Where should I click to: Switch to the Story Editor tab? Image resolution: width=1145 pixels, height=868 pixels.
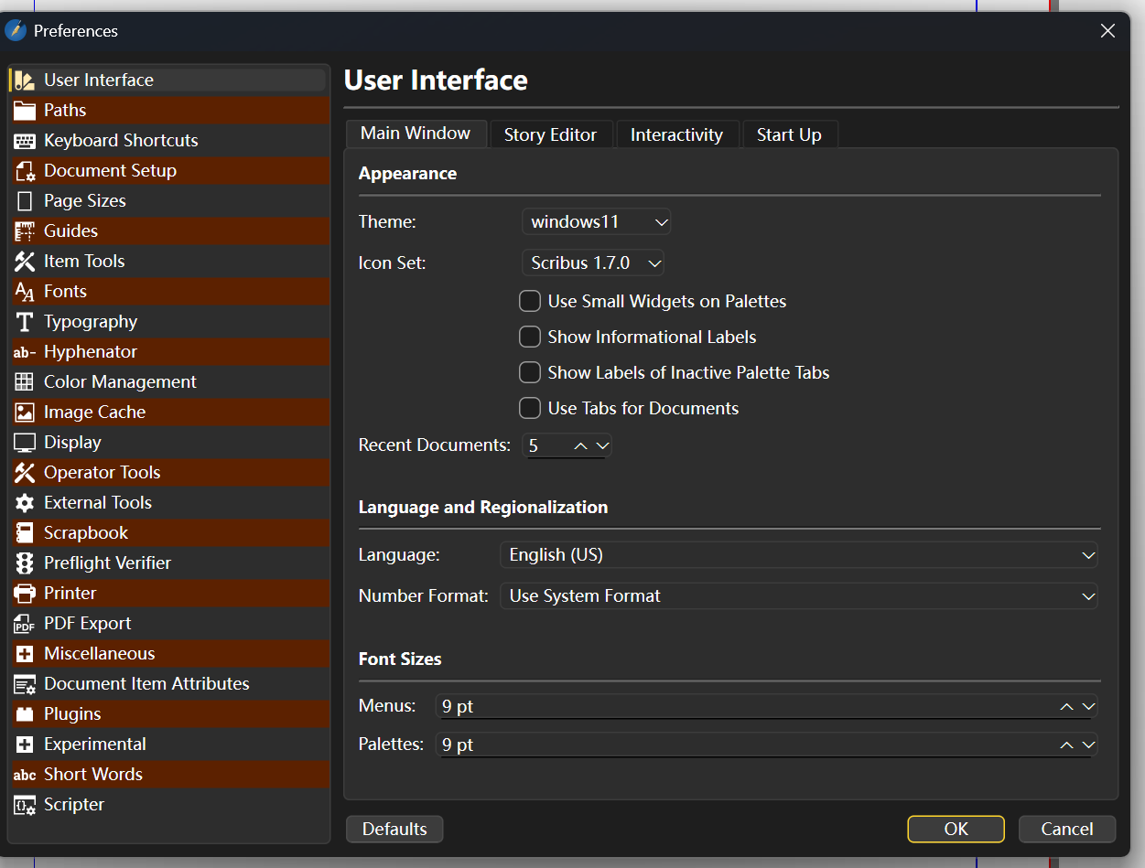[550, 134]
